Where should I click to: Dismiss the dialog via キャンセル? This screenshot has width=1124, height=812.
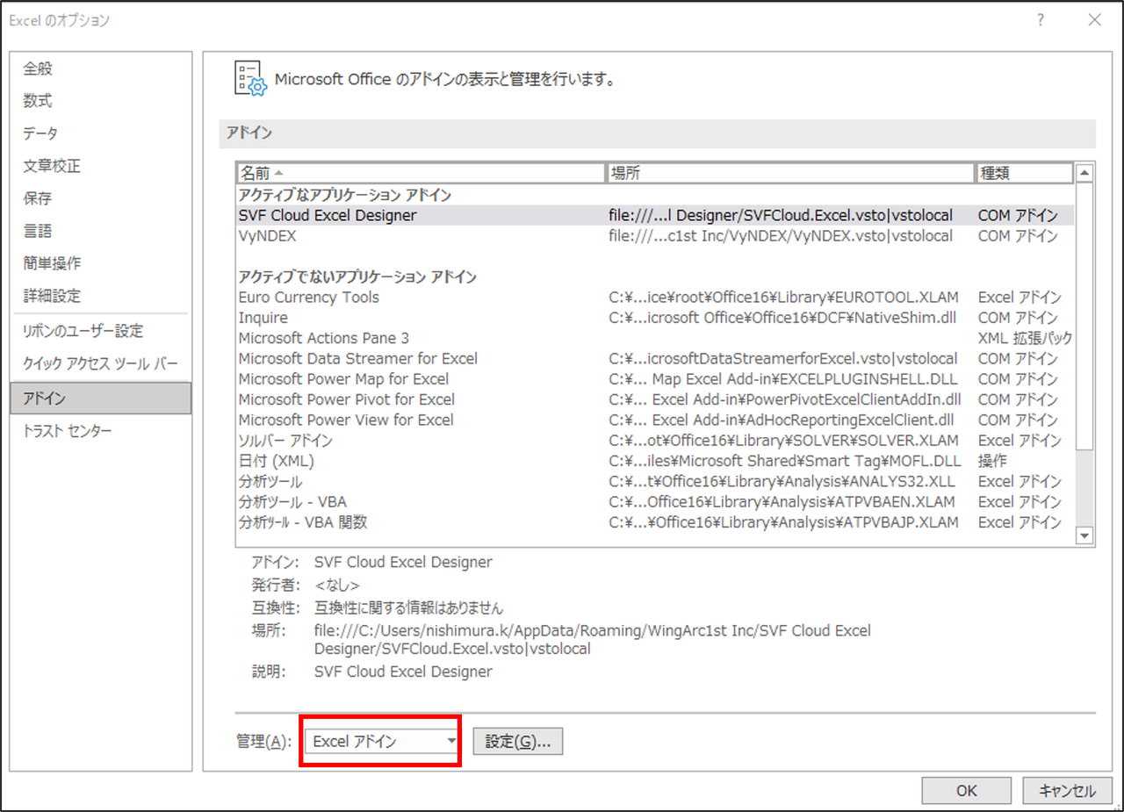point(1067,790)
